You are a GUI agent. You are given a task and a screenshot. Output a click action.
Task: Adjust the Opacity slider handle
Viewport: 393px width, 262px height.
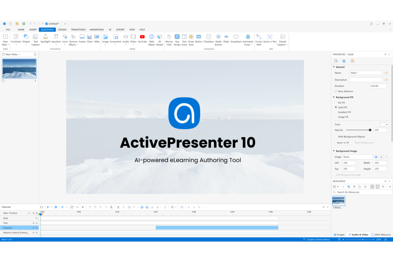point(370,130)
